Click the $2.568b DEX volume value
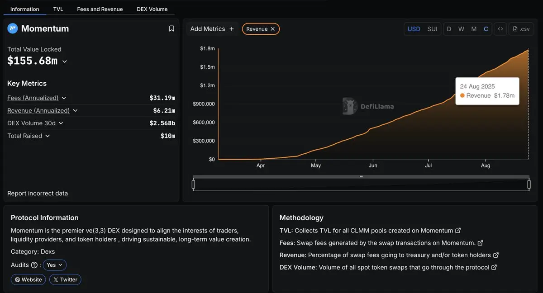This screenshot has height=293, width=543. pyautogui.click(x=162, y=123)
